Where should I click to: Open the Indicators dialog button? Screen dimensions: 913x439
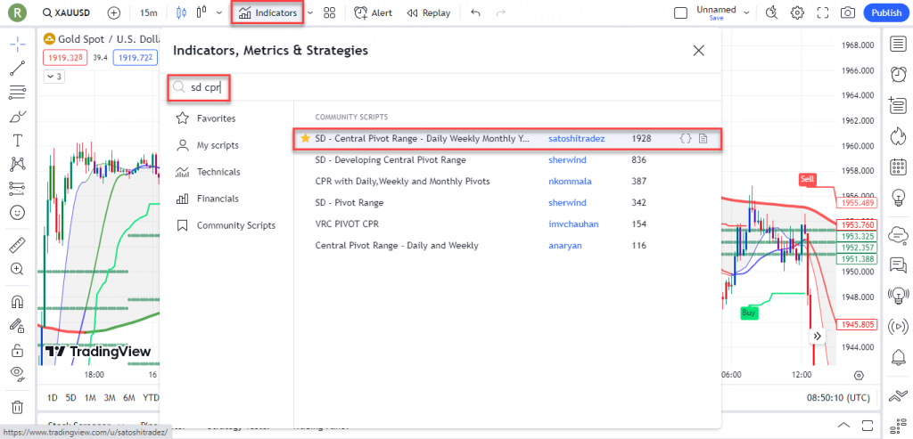[267, 12]
